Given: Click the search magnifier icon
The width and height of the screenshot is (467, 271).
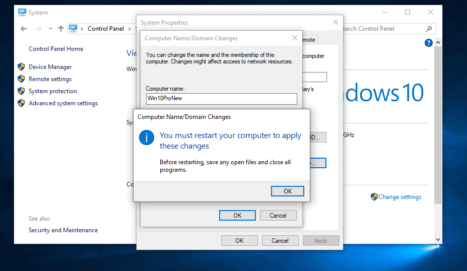Looking at the screenshot, I should pyautogui.click(x=429, y=29).
